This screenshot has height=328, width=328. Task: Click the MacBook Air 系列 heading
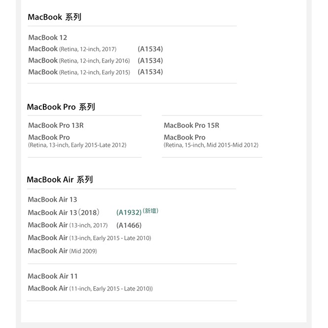(x=60, y=180)
